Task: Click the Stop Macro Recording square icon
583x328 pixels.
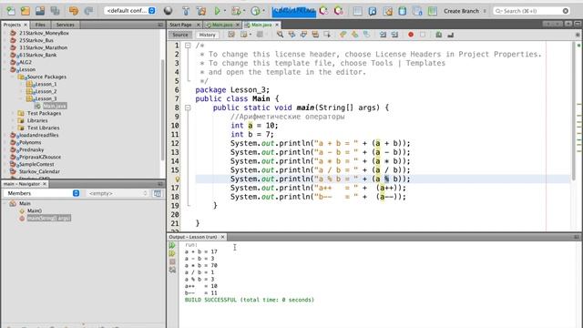Action: coord(423,35)
